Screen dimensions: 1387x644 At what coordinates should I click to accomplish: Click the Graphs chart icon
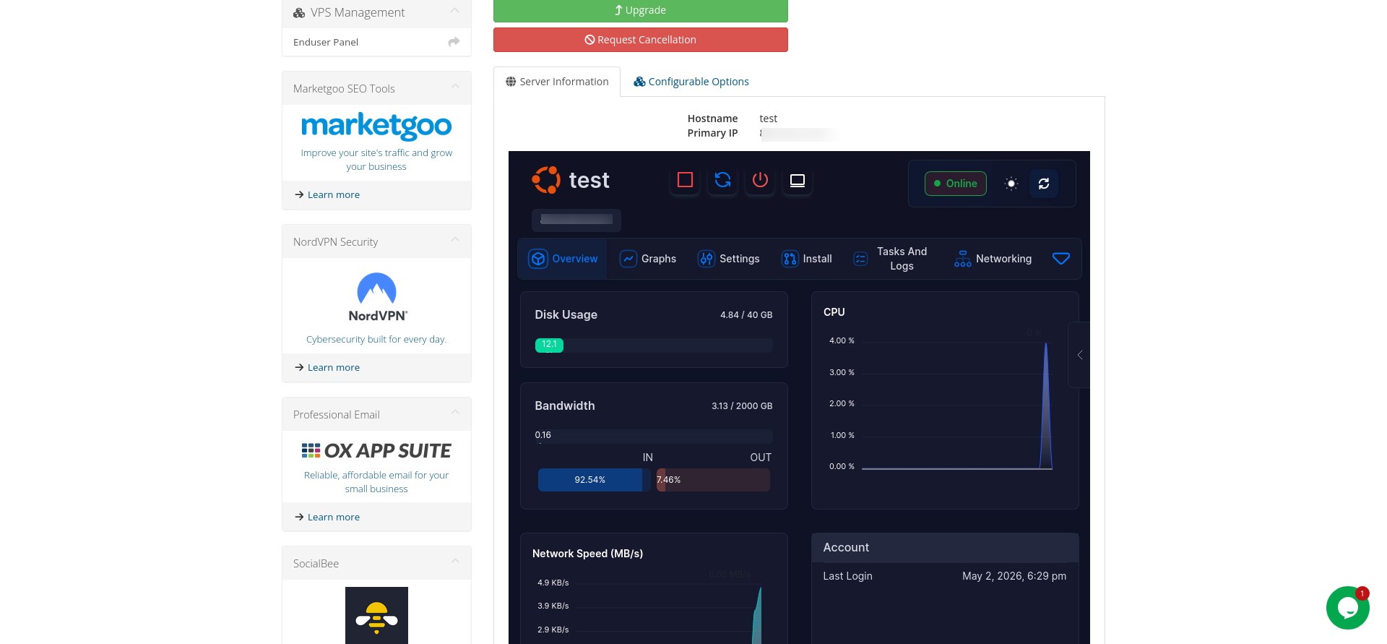[x=628, y=259]
